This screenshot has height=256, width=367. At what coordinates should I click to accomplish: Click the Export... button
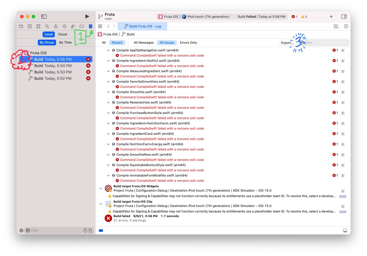tap(287, 43)
